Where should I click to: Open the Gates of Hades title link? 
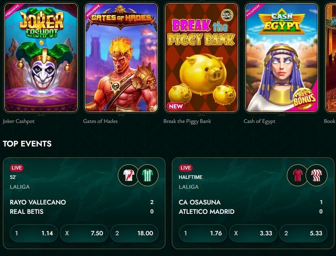(100, 121)
